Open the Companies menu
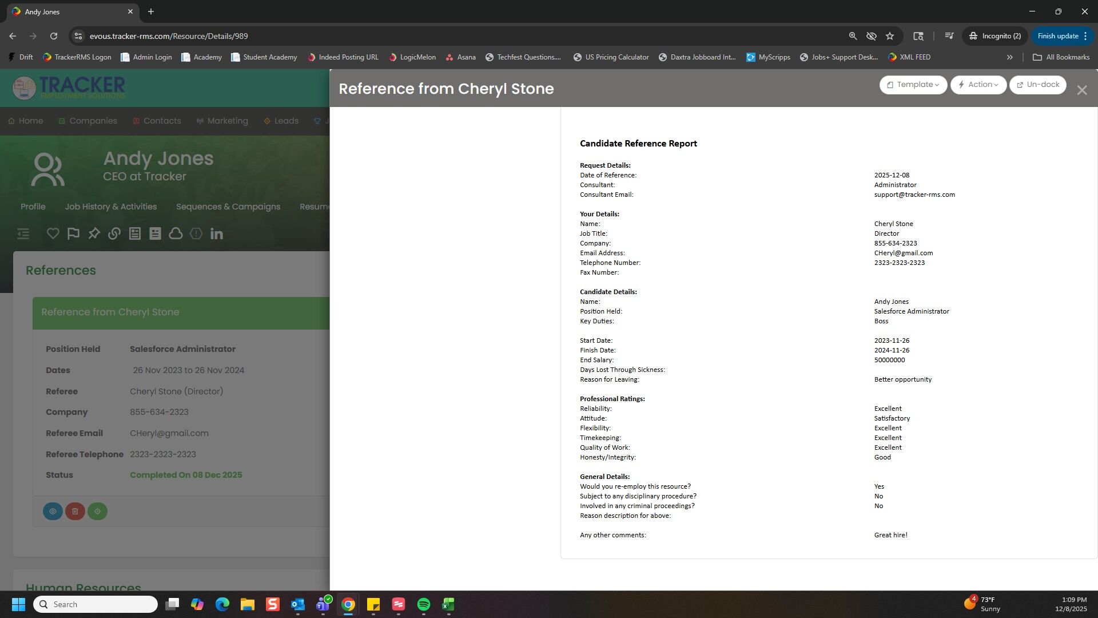 pyautogui.click(x=93, y=121)
